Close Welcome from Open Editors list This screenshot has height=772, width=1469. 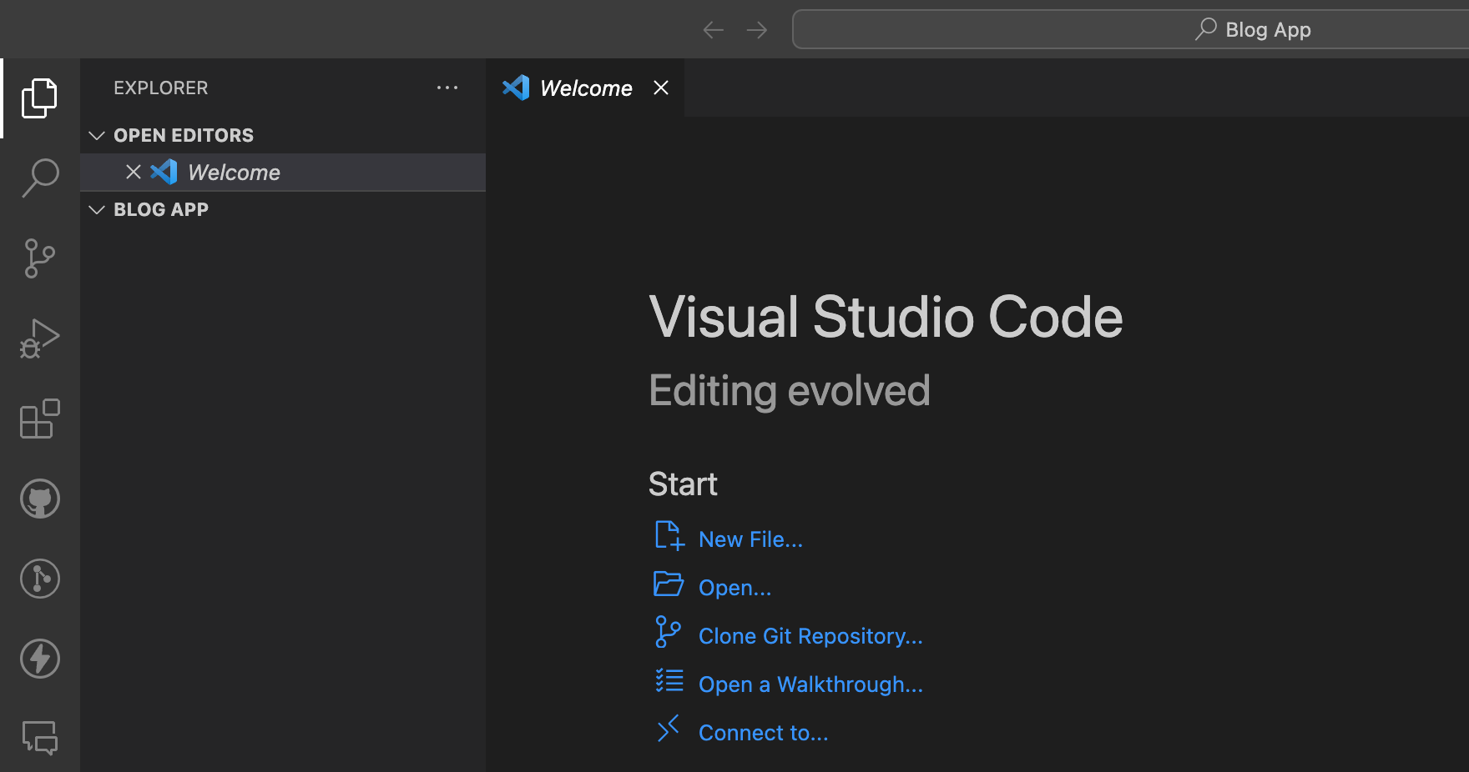134,172
